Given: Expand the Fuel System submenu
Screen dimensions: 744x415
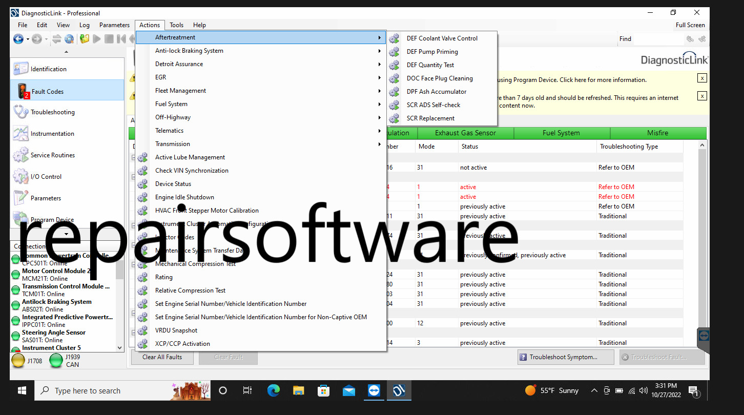Looking at the screenshot, I should coord(261,104).
